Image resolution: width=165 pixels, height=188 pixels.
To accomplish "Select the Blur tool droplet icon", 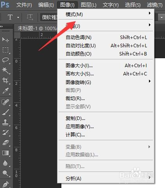I will (x=5, y=163).
